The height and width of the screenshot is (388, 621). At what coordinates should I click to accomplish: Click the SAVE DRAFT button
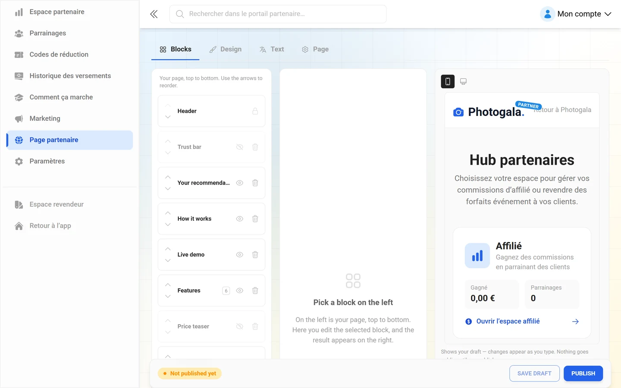pyautogui.click(x=534, y=373)
